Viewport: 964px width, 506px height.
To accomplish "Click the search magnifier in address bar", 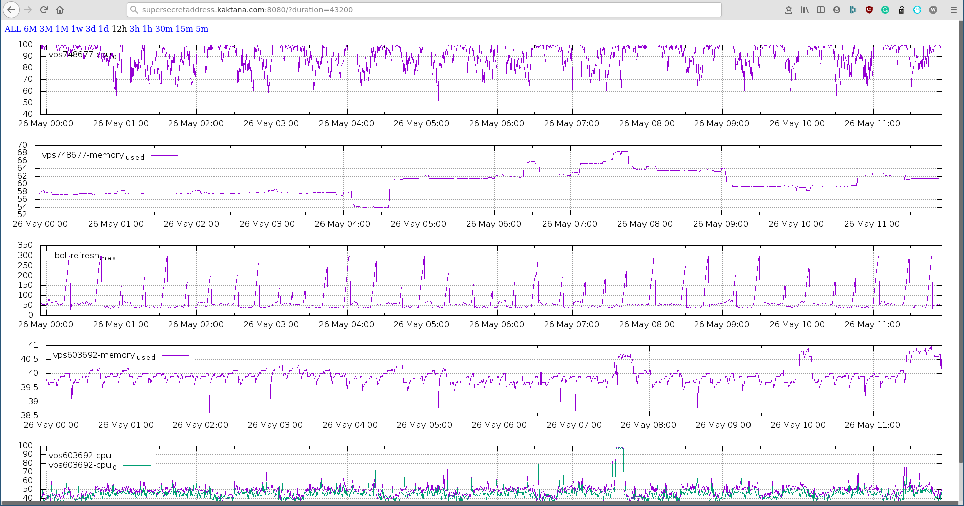I will (x=134, y=10).
